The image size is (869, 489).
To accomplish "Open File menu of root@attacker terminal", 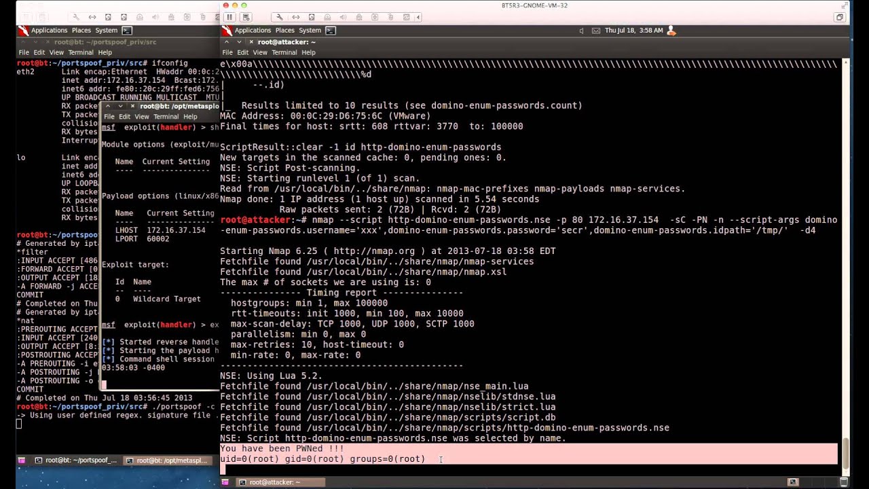I will [227, 52].
